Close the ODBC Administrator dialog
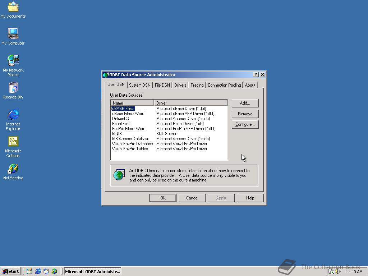 point(262,75)
